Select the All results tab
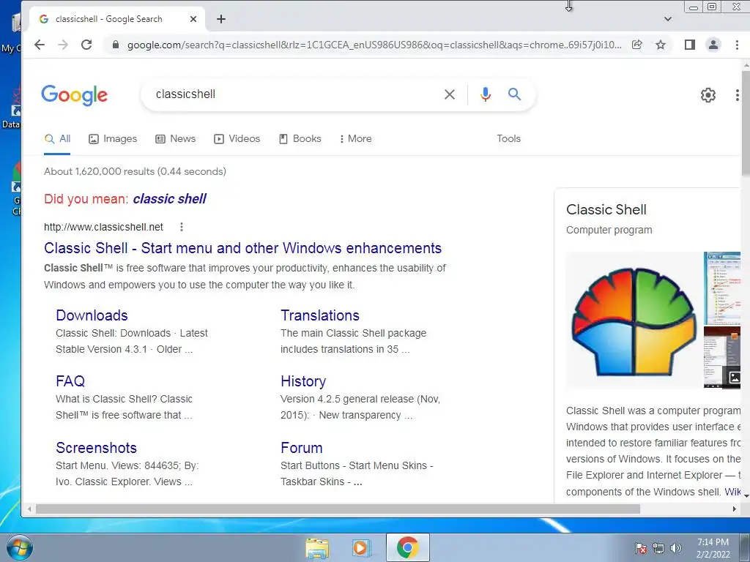The image size is (750, 562). click(57, 139)
